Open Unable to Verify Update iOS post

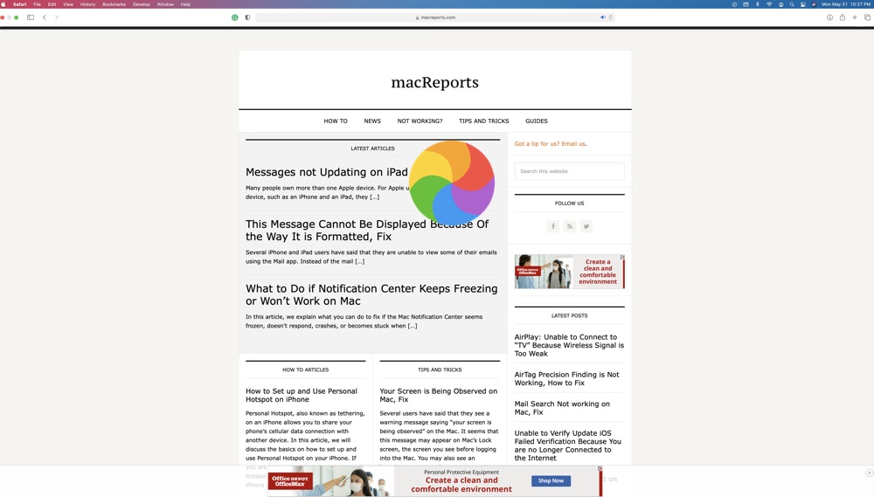coord(567,445)
